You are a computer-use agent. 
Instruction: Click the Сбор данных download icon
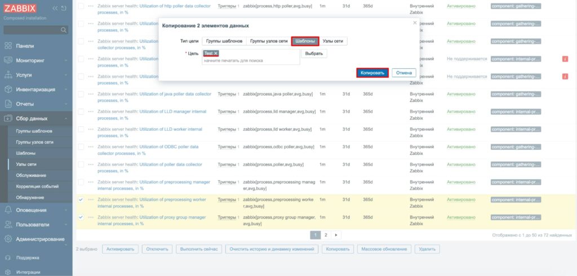(x=8, y=118)
